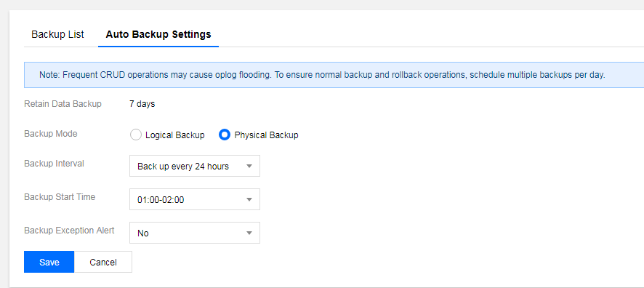Click the Backup Interval label

[55, 164]
